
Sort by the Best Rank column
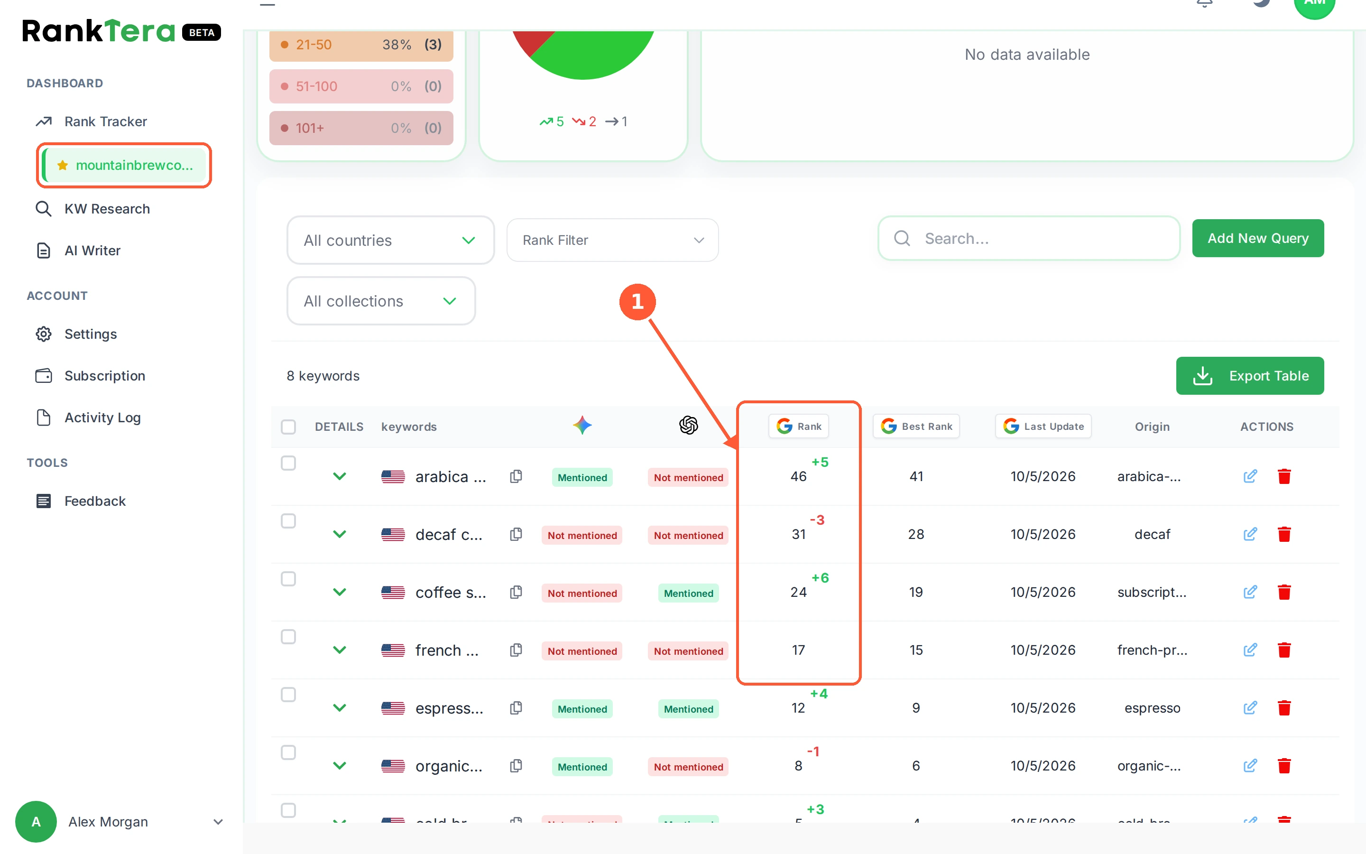pos(916,427)
